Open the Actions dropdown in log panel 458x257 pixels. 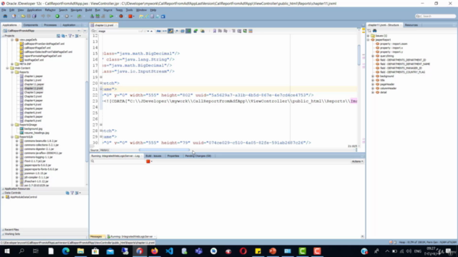click(357, 161)
